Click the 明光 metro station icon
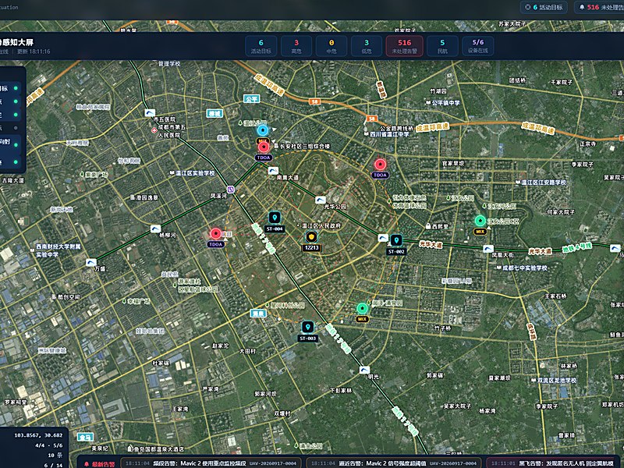624x468 pixels. [364, 370]
